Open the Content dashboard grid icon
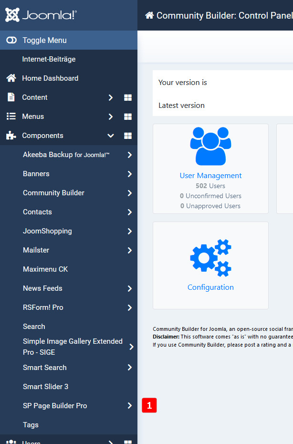The height and width of the screenshot is (444, 293). [x=128, y=97]
